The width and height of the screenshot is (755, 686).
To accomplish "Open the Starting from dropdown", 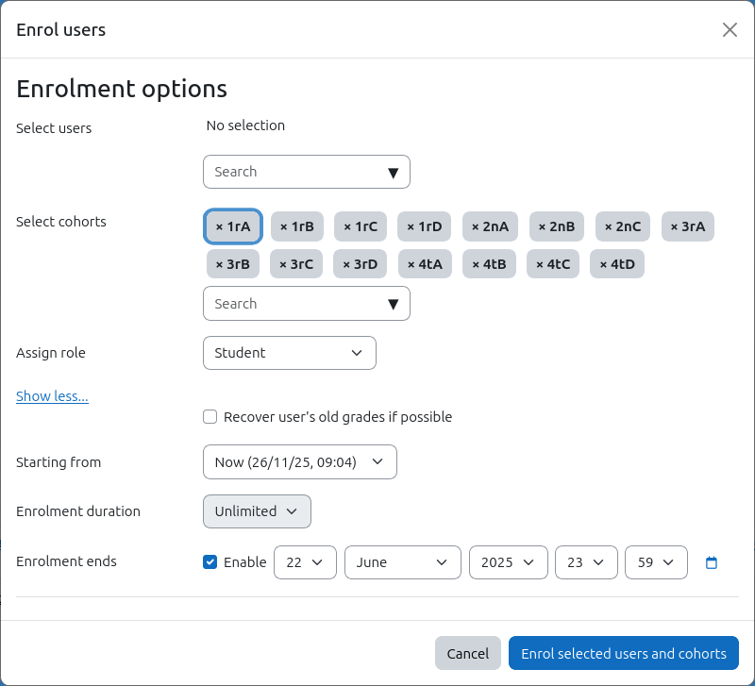I will pyautogui.click(x=299, y=462).
